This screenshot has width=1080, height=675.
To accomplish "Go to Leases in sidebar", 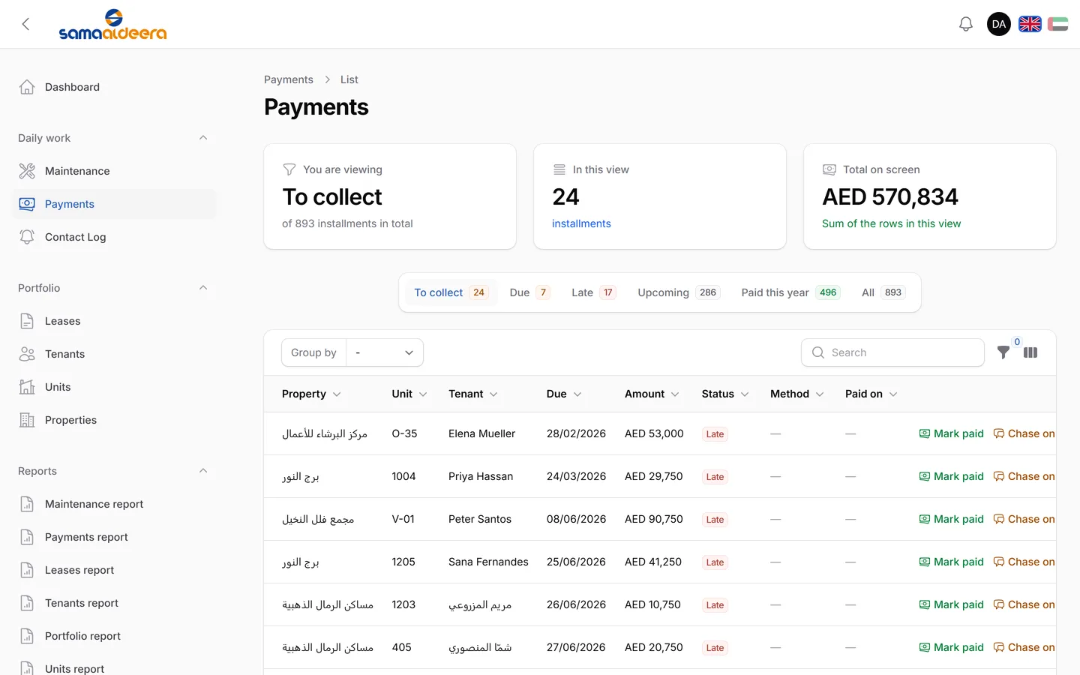I will pyautogui.click(x=114, y=321).
